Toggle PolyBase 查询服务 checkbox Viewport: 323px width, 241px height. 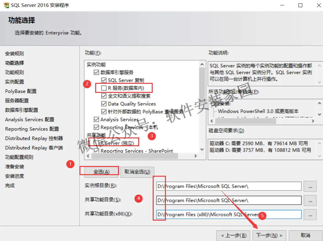click(104, 111)
